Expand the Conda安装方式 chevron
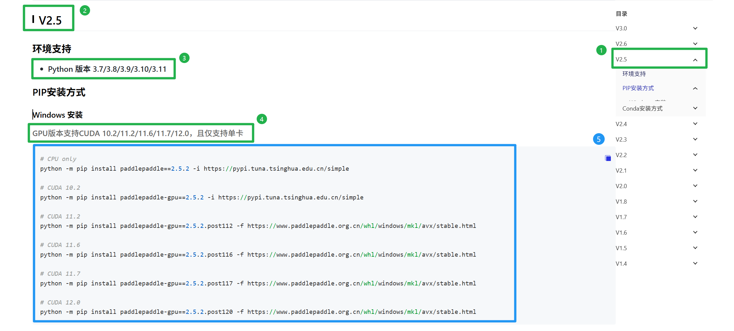The width and height of the screenshot is (734, 331). click(x=695, y=108)
